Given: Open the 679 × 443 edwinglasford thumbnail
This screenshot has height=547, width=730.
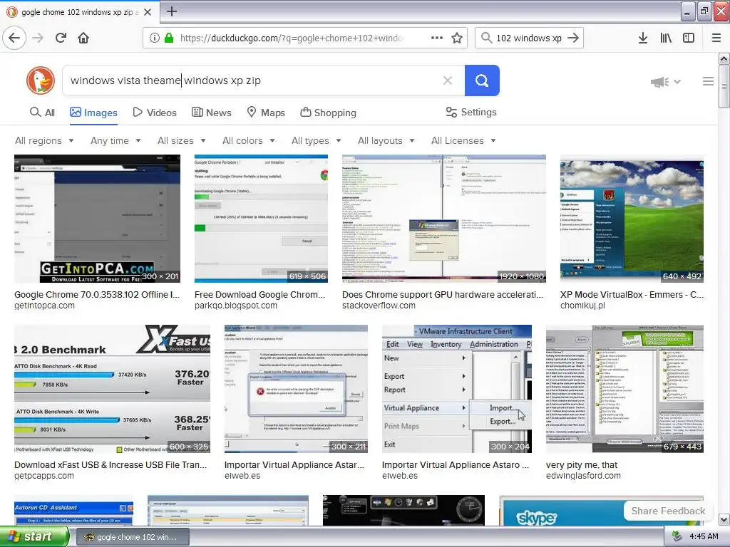Looking at the screenshot, I should [x=624, y=389].
